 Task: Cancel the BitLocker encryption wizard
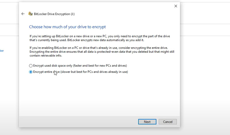[168, 122]
